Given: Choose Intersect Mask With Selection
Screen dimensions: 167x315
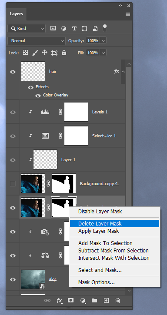Looking at the screenshot, I should click(114, 258).
